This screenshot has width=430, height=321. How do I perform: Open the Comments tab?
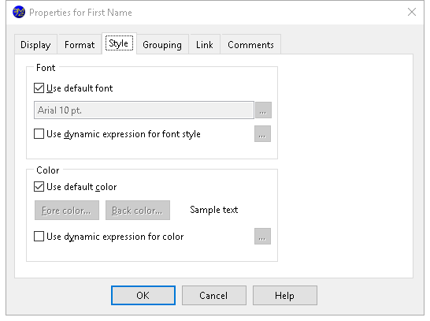250,44
